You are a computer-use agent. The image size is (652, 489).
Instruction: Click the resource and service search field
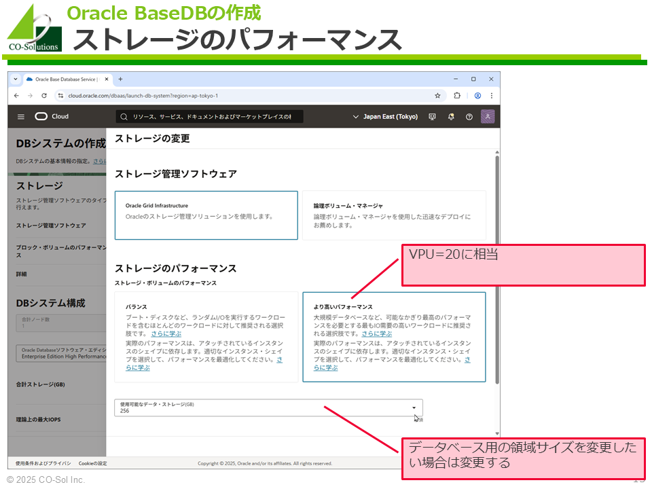209,117
